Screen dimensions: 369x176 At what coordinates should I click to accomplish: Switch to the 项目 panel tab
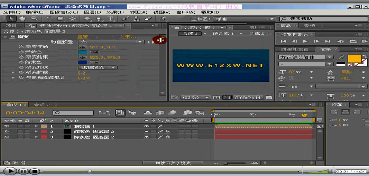coord(11,26)
